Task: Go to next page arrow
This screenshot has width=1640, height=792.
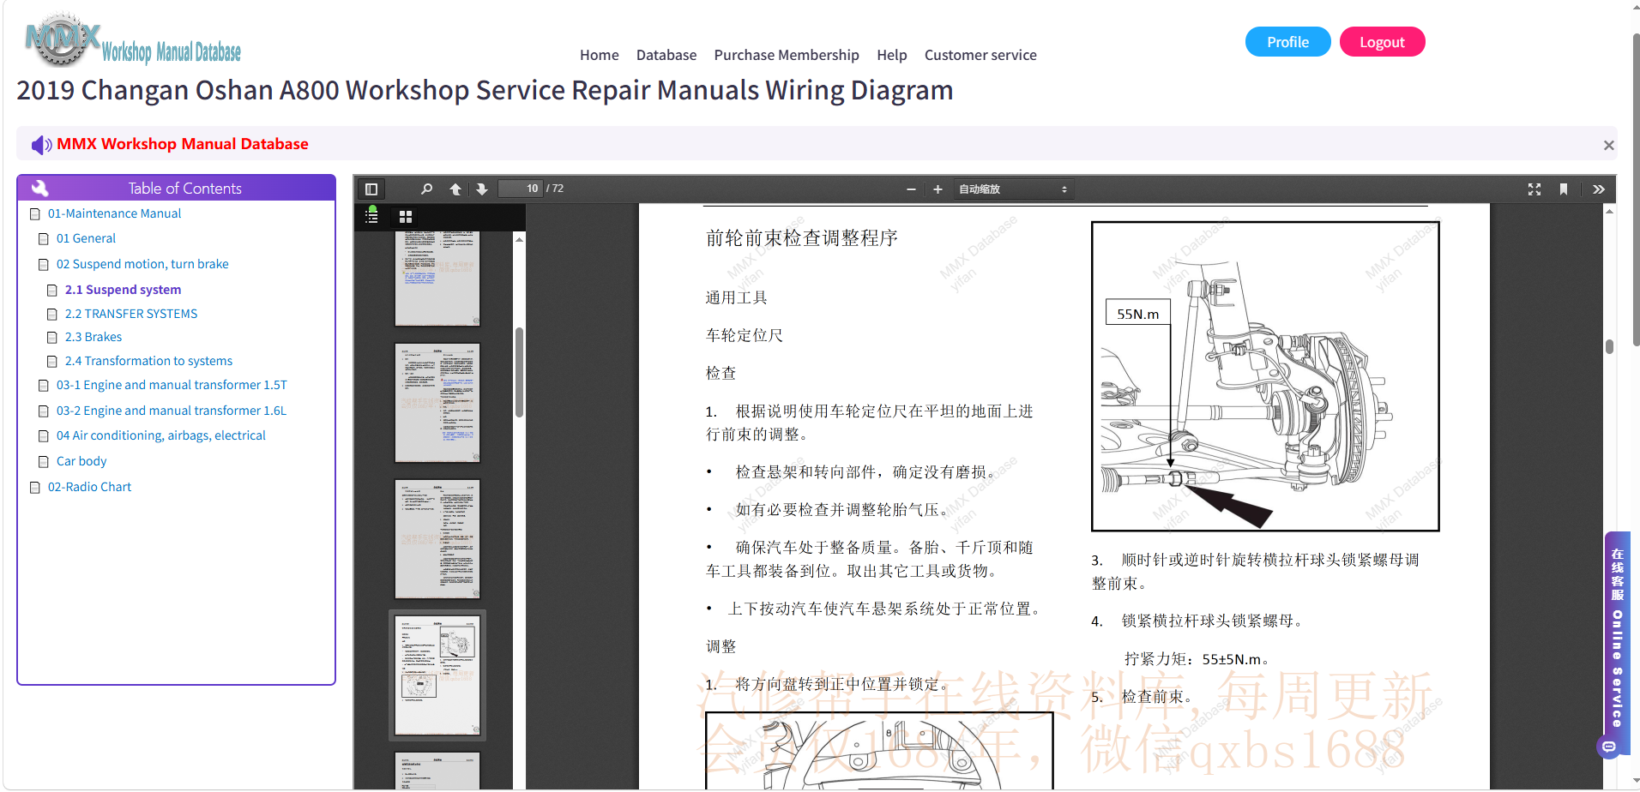Action: [482, 189]
